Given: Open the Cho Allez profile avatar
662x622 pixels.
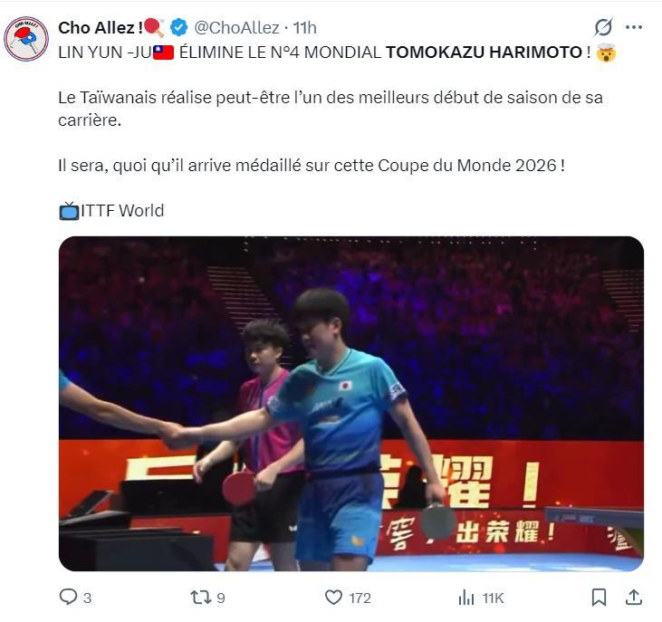Looking at the screenshot, I should 26,39.
